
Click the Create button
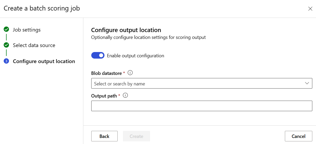click(x=136, y=136)
